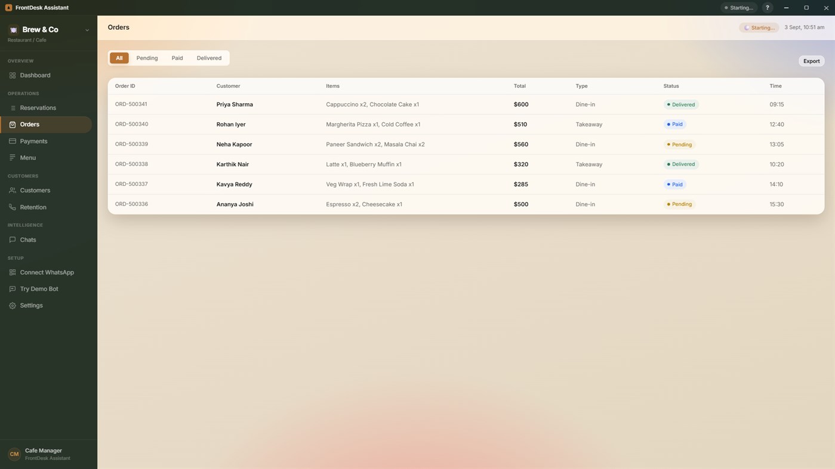
Task: Click Margherita Pizza x1, Cold Coffee x1
Action: 373,125
